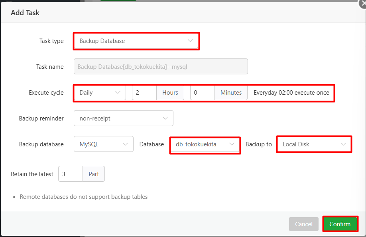Click the disabled Task name field
This screenshot has width=366, height=237.
coord(160,66)
